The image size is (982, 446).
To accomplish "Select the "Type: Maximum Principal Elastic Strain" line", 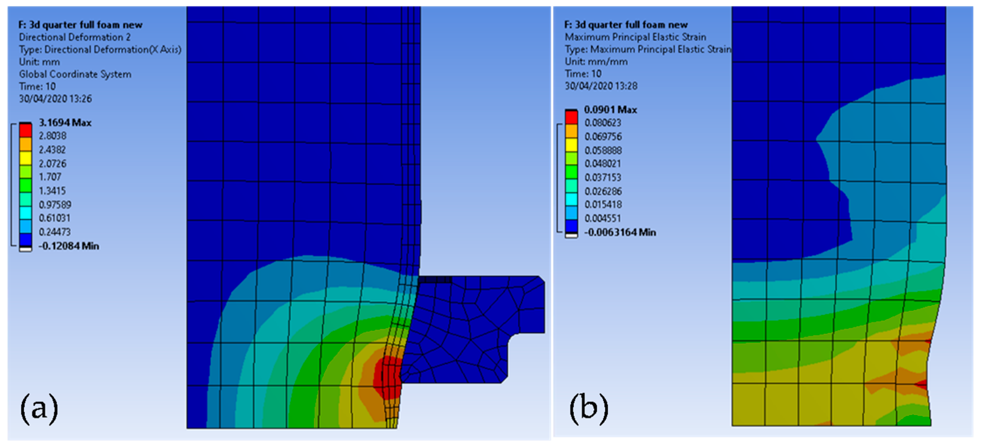I will (x=648, y=50).
